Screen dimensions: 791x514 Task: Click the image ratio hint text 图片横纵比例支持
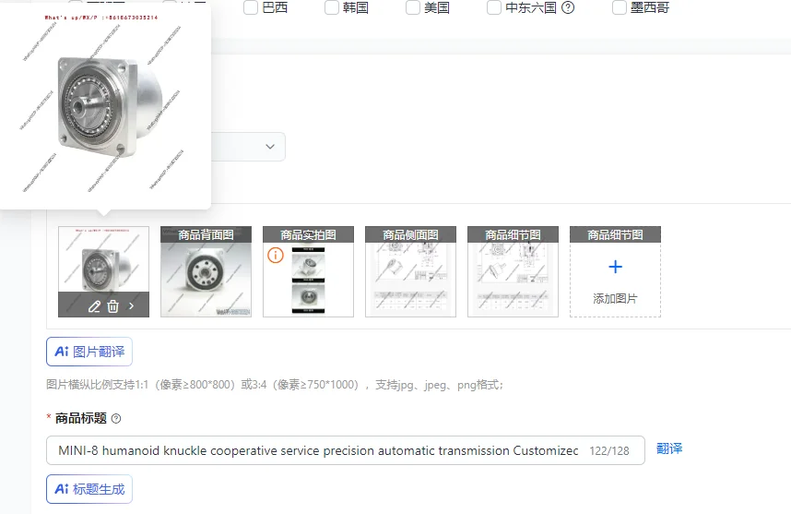(275, 385)
